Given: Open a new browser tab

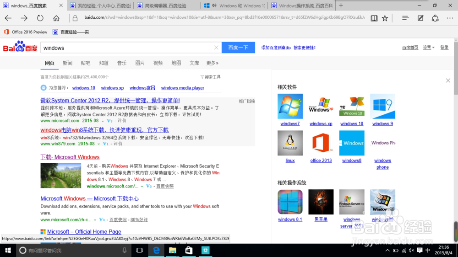Looking at the screenshot, I should 341,5.
